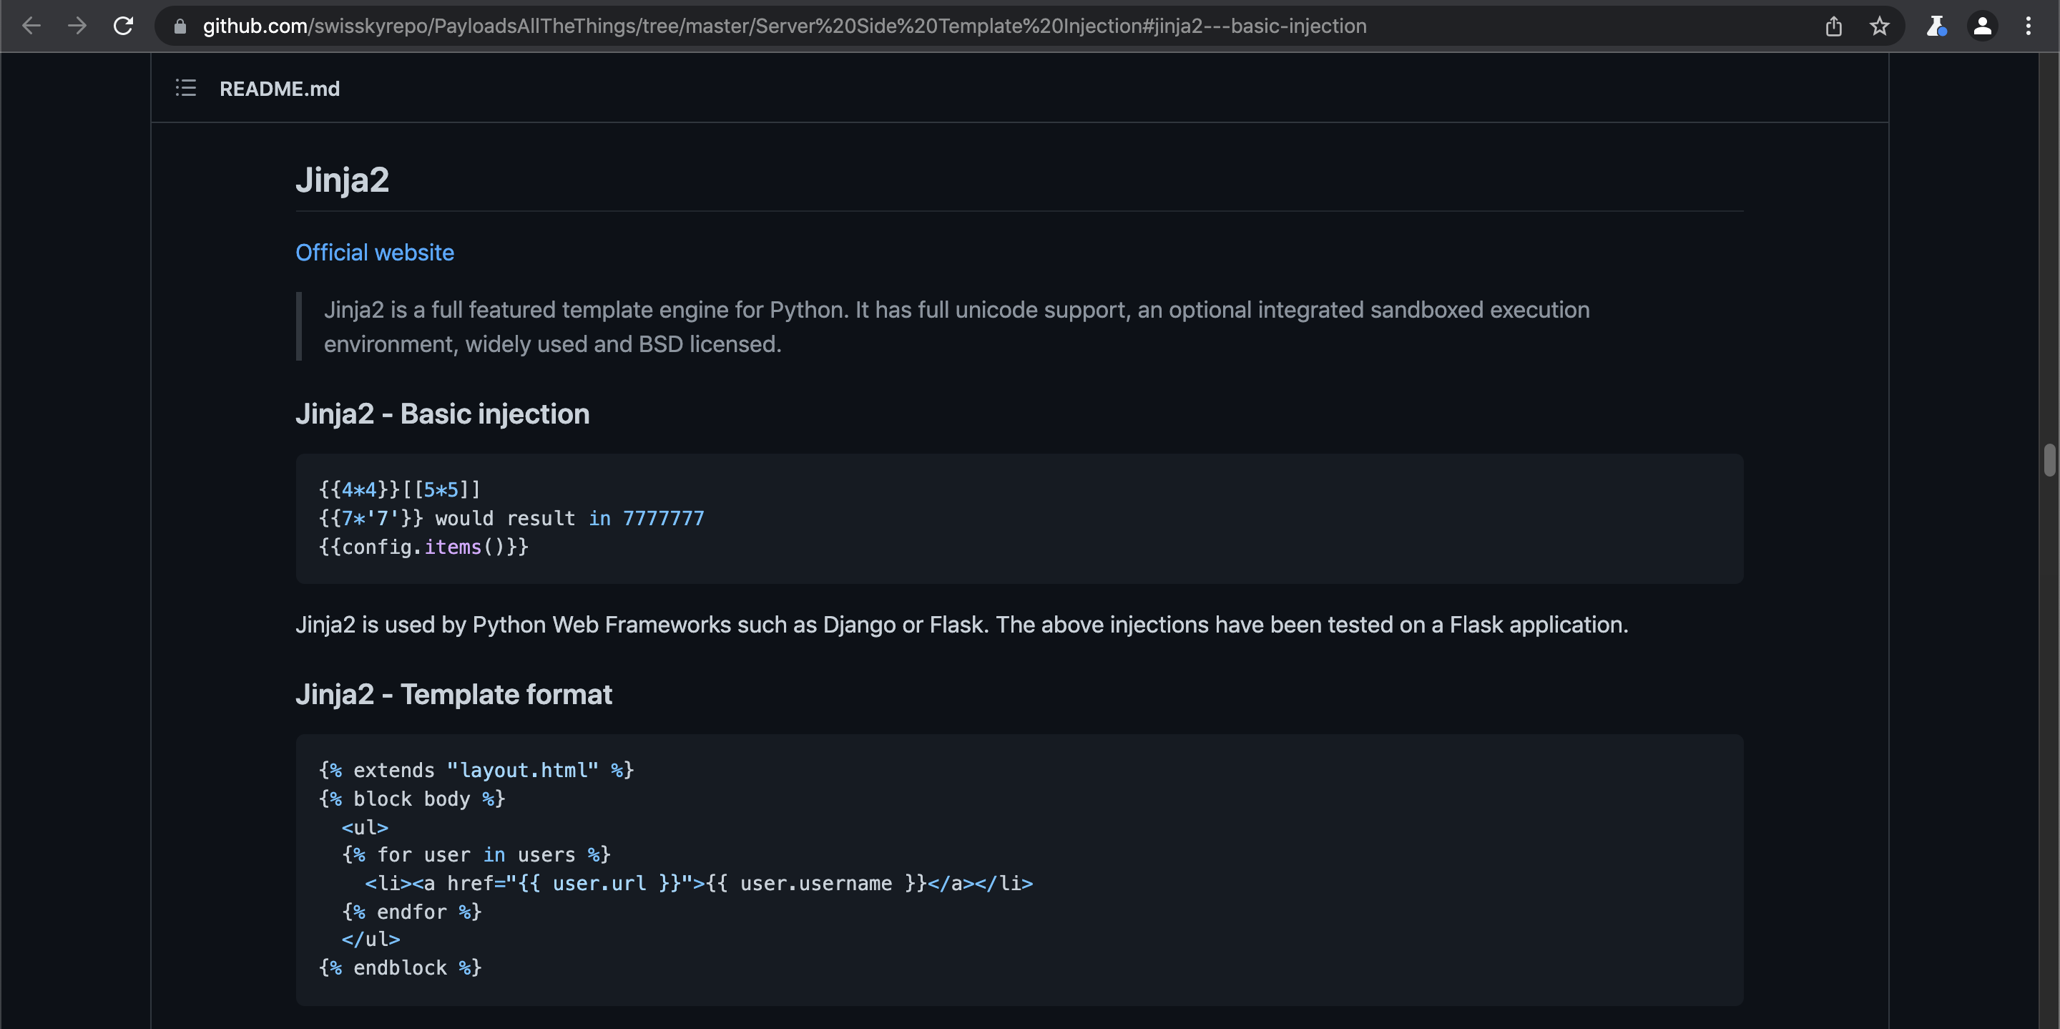This screenshot has height=1029, width=2060.
Task: Click the Django or Flask paragraph
Action: 961,625
